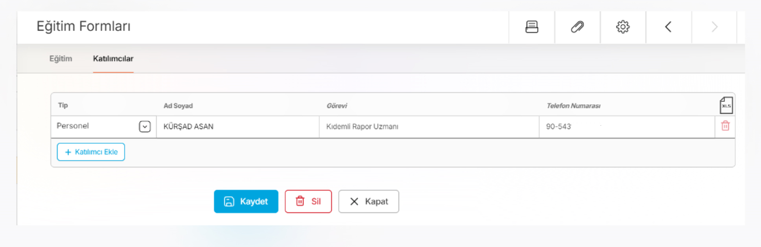This screenshot has width=761, height=247.
Task: Export participants table to XLS
Action: click(x=726, y=105)
